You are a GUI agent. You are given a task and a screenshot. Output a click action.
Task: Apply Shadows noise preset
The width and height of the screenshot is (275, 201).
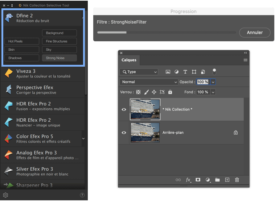(x=22, y=58)
